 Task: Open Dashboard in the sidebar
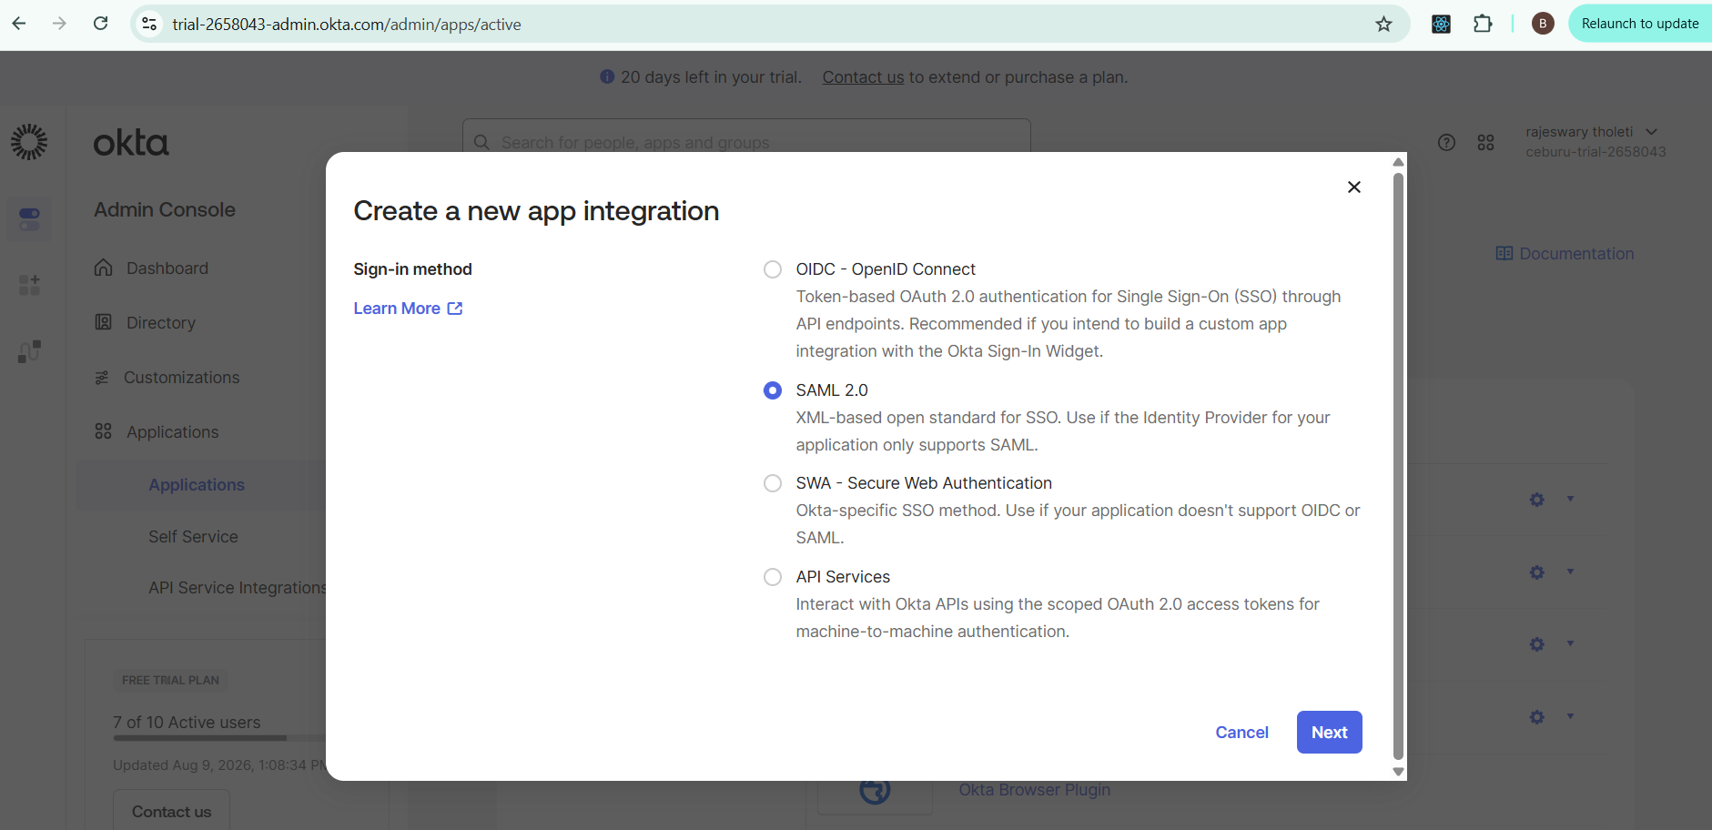pos(167,268)
